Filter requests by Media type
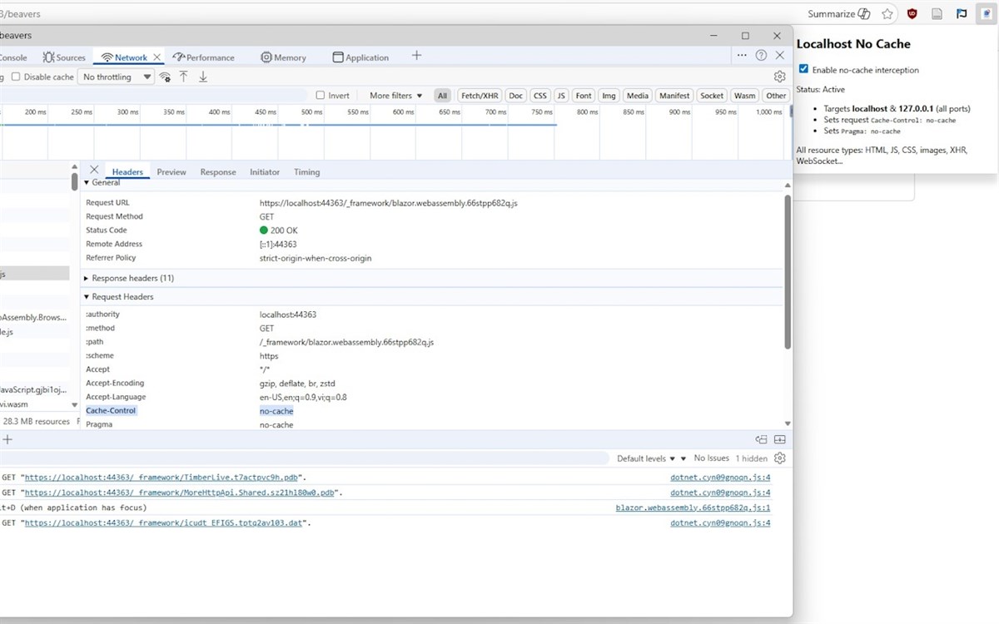999x624 pixels. tap(638, 96)
